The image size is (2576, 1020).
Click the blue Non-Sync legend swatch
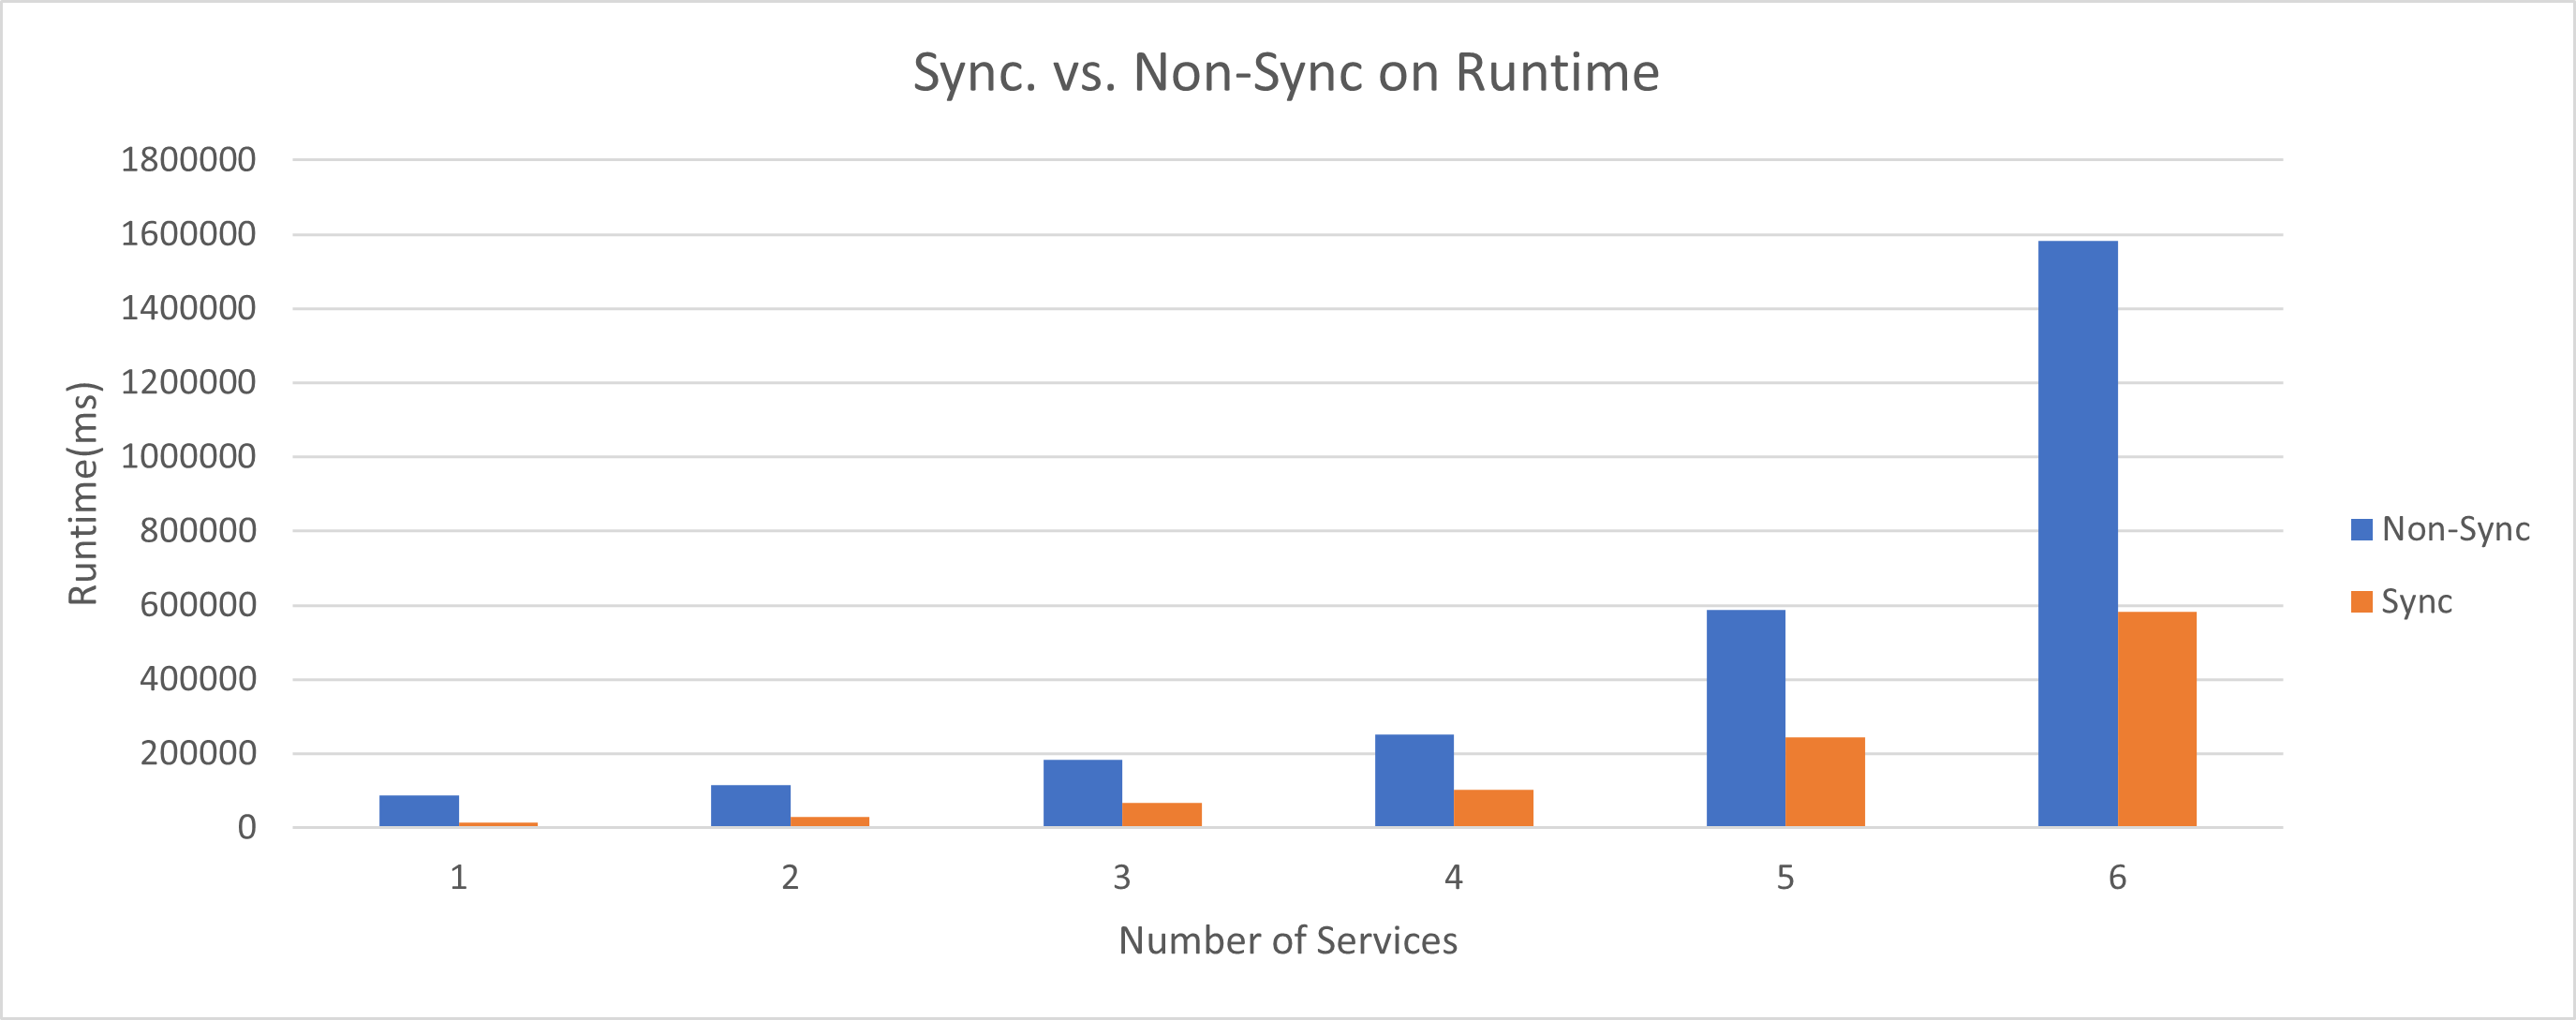2362,530
